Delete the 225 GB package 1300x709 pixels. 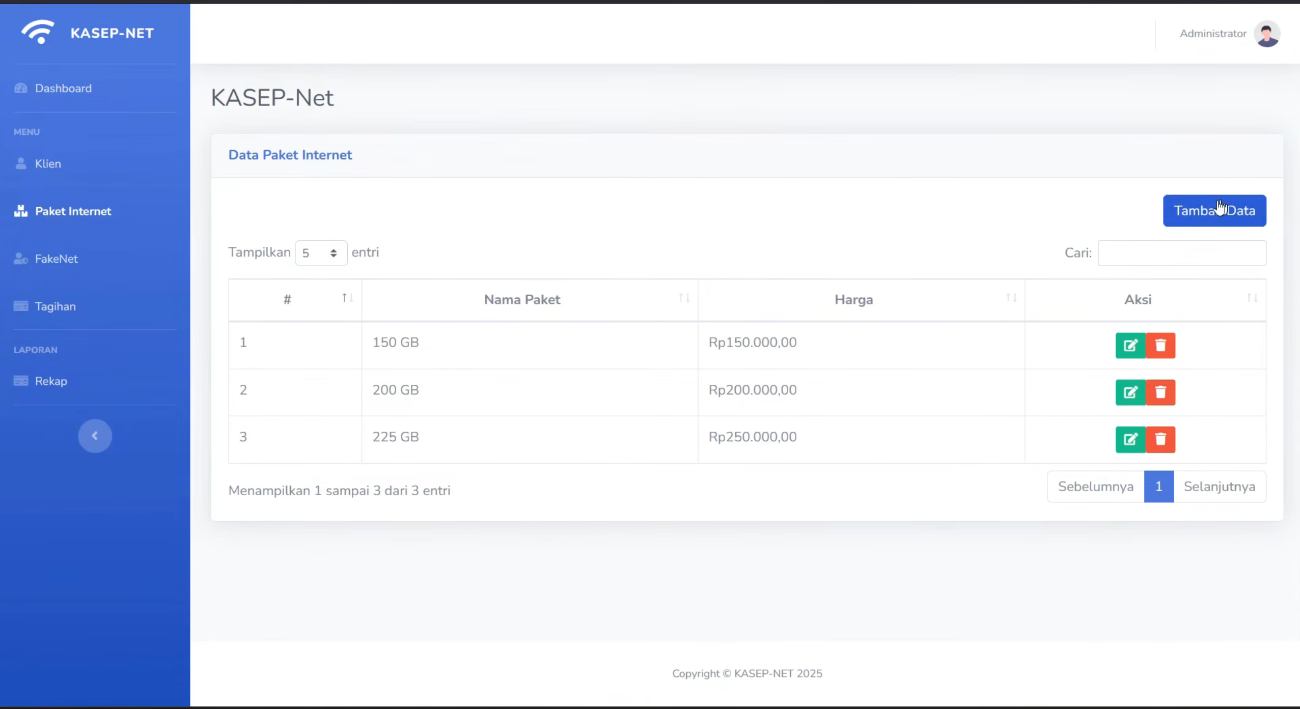click(1160, 439)
